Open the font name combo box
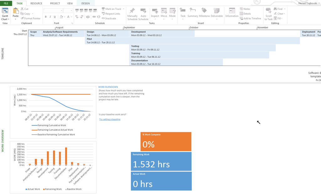This screenshot has height=194, width=321. click(x=53, y=10)
